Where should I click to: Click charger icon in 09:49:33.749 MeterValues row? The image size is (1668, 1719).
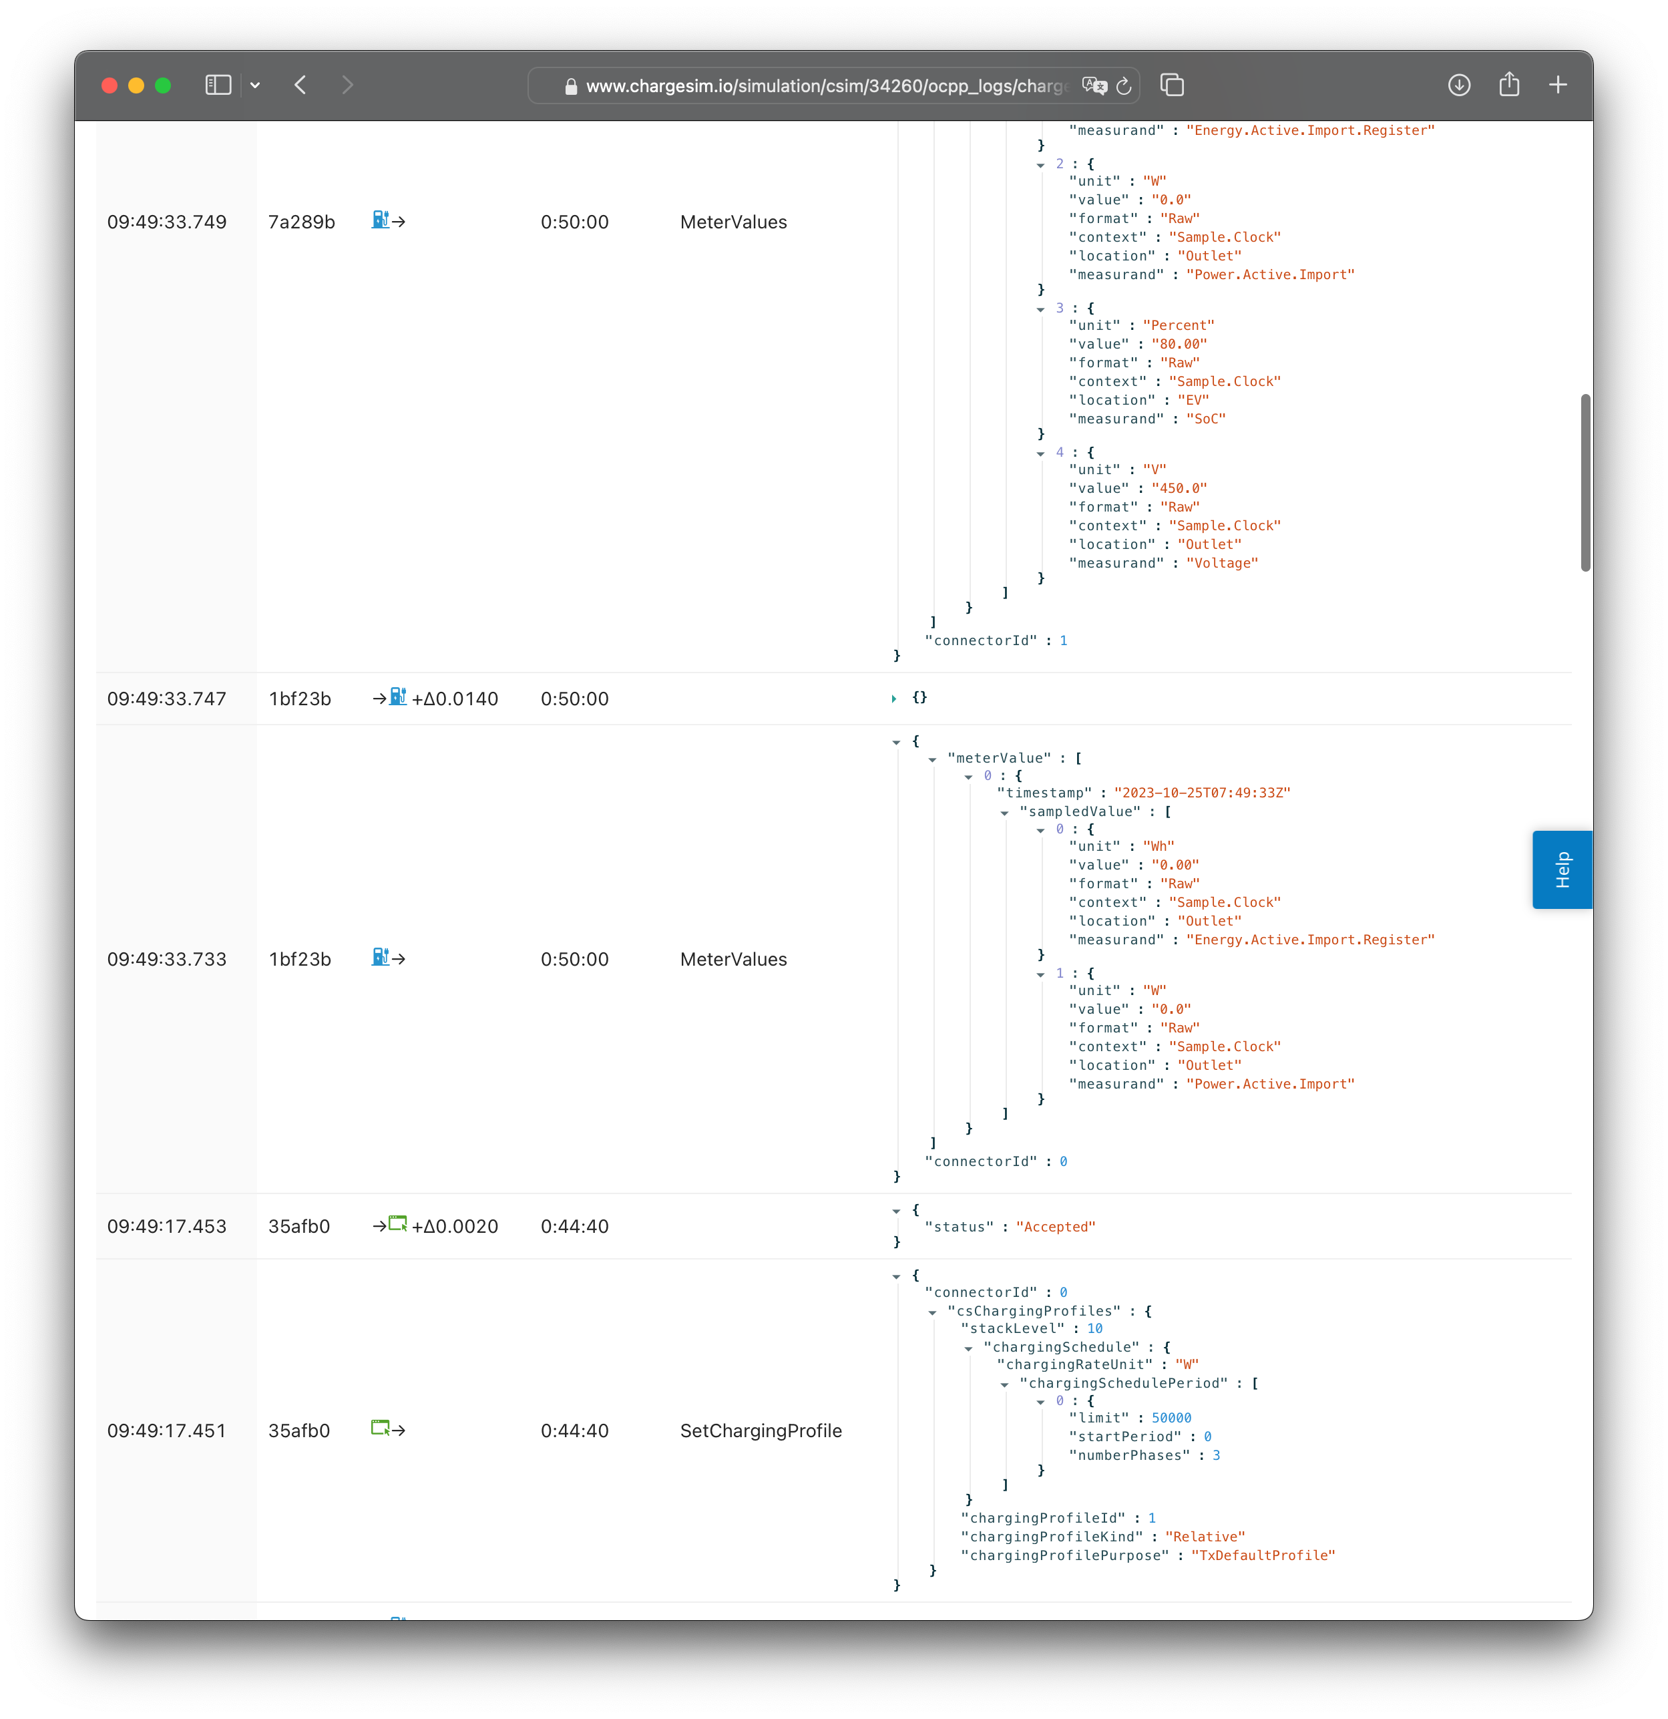tap(381, 220)
